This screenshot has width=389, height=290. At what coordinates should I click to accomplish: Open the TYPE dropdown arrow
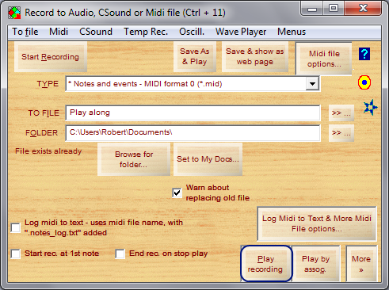312,84
